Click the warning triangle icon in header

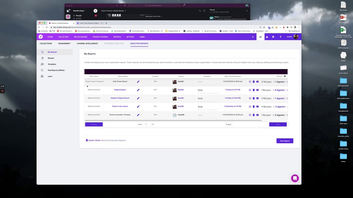(267, 37)
